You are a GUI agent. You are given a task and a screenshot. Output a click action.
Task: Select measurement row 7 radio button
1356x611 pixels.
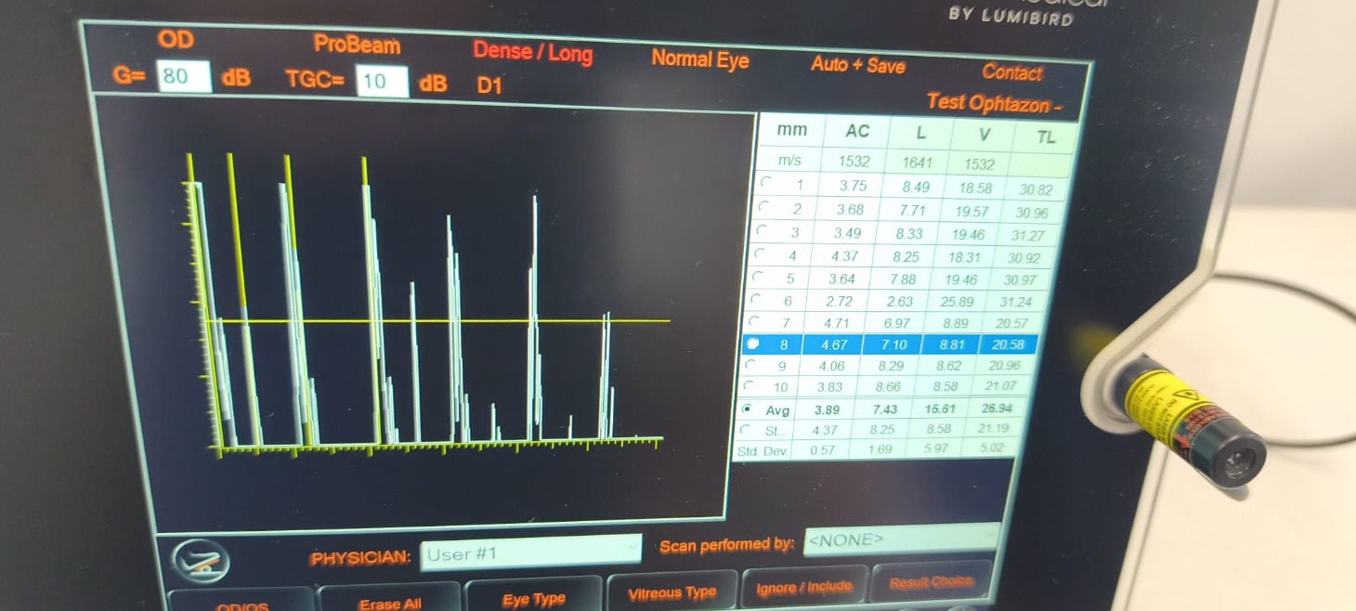(753, 321)
